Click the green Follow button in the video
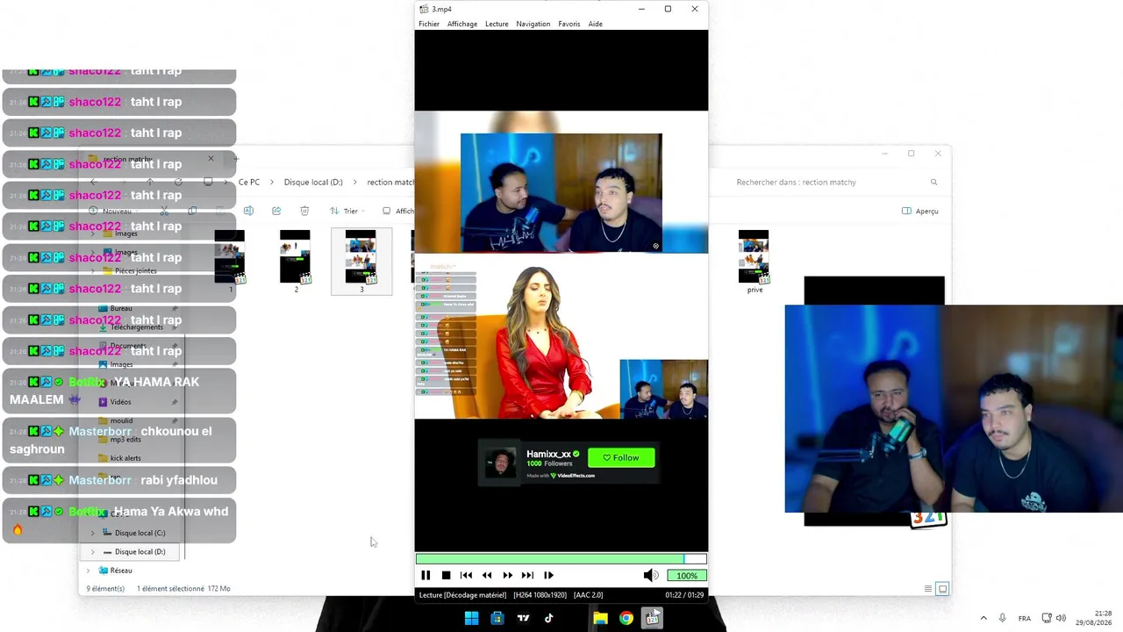The image size is (1123, 632). point(621,457)
